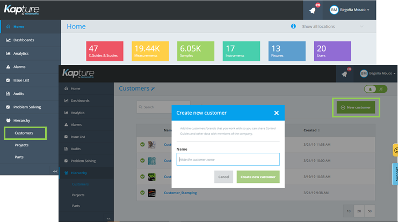Image resolution: width=398 pixels, height=222 pixels.
Task: Click Kapture logo in back window
Action: point(21,10)
